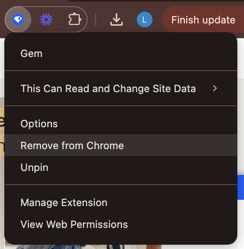Show Chrome downloads via the download arrow icon
Viewport: 244px width, 249px height.
pos(117,20)
